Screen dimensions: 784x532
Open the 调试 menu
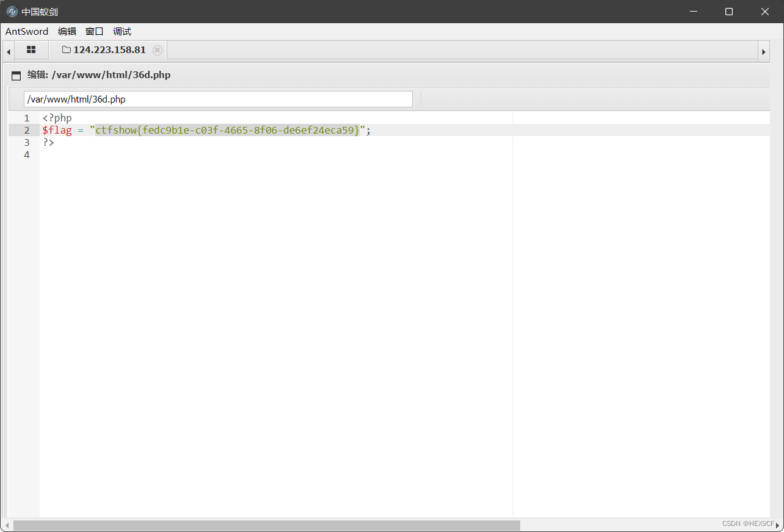coord(122,32)
